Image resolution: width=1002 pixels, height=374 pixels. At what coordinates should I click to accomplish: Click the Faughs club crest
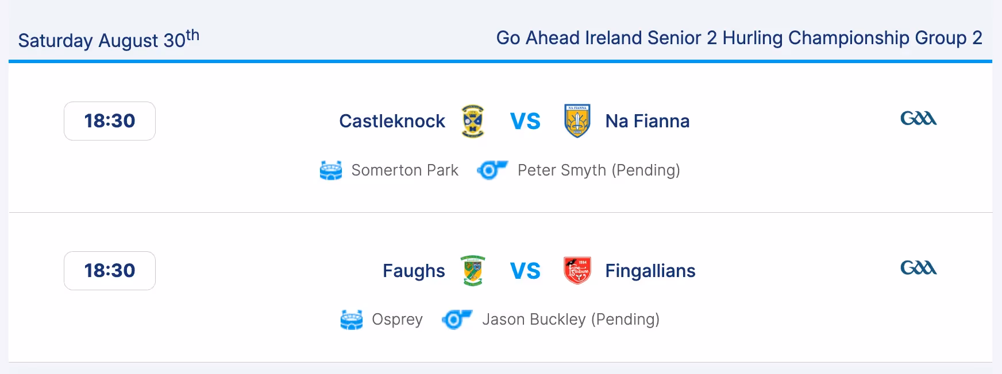click(x=473, y=271)
